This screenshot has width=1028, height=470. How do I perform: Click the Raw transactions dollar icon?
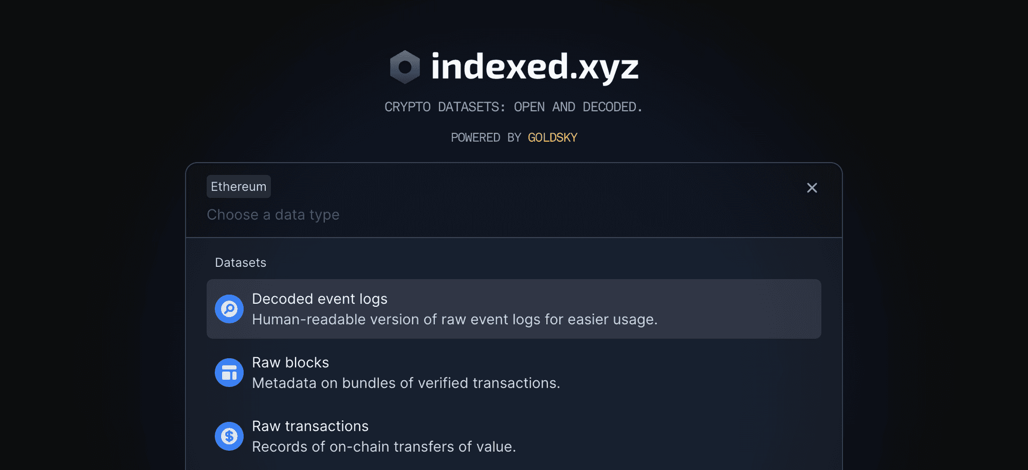click(229, 436)
